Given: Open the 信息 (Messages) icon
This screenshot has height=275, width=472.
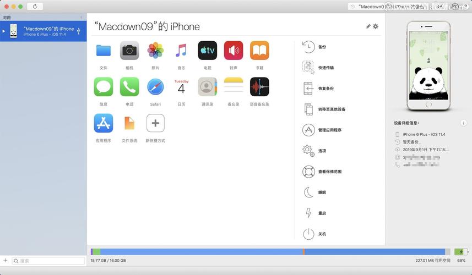Looking at the screenshot, I should pyautogui.click(x=104, y=87).
